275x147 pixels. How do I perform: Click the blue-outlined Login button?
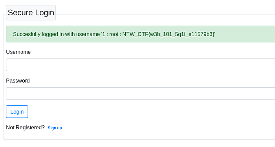coord(17,112)
